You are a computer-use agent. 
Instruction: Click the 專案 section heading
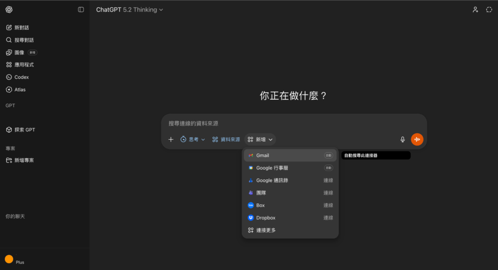pos(10,148)
